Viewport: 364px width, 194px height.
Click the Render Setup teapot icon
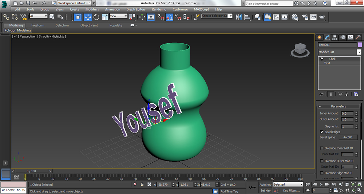coord(304,17)
